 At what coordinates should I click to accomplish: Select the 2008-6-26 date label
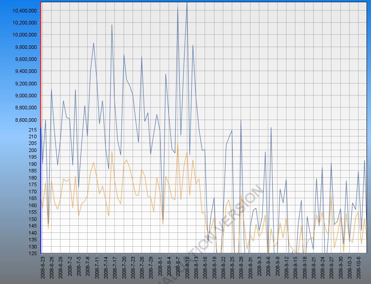point(52,267)
